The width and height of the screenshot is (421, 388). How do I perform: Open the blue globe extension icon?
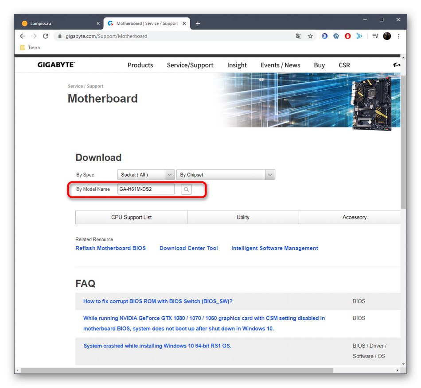tap(324, 36)
